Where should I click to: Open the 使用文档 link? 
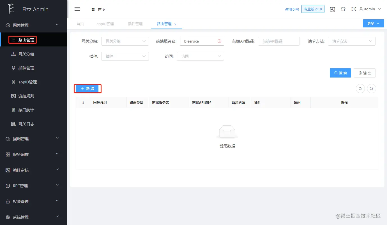[x=292, y=9]
